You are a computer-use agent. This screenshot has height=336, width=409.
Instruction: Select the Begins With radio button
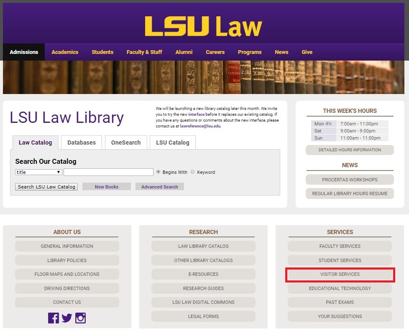coord(158,172)
